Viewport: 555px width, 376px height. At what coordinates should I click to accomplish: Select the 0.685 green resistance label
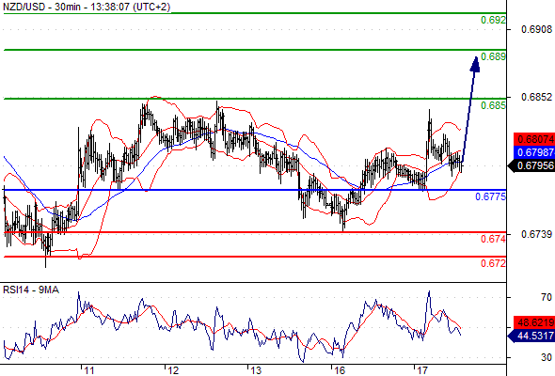[x=494, y=105]
